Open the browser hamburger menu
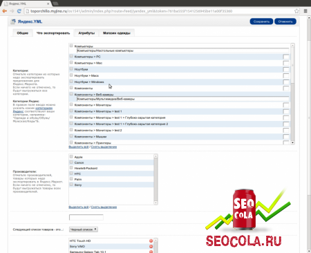This screenshot has height=253, width=311. [x=305, y=11]
